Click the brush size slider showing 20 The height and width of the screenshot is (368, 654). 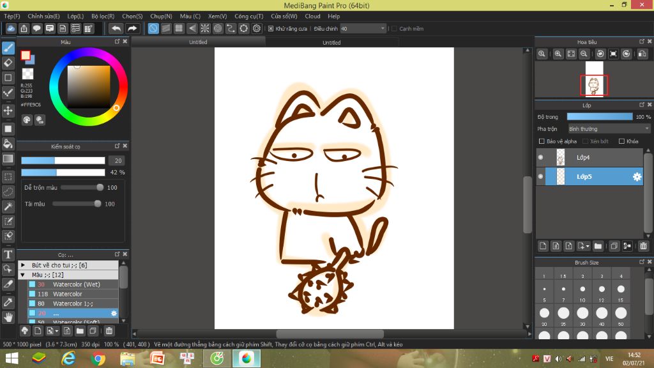tap(63, 160)
